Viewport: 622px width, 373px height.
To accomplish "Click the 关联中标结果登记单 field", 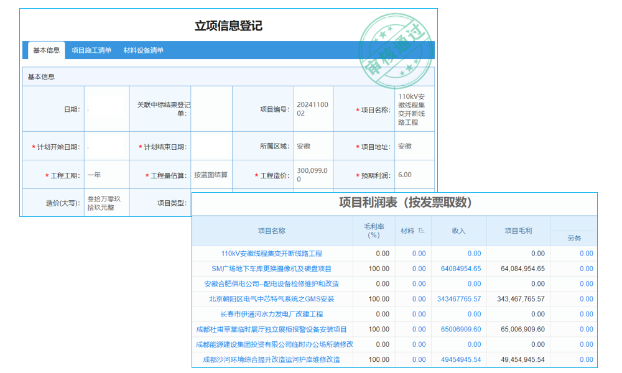I will (x=211, y=109).
